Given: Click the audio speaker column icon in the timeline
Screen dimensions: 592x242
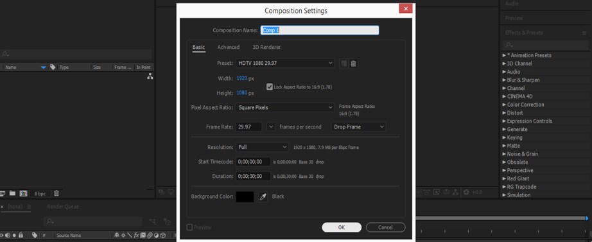Looking at the screenshot, I should pos(8,235).
